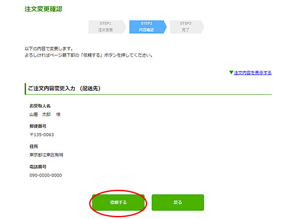Click the green triangle beside 注文内容を表示する
The height and width of the screenshot is (219, 297).
[x=231, y=73]
